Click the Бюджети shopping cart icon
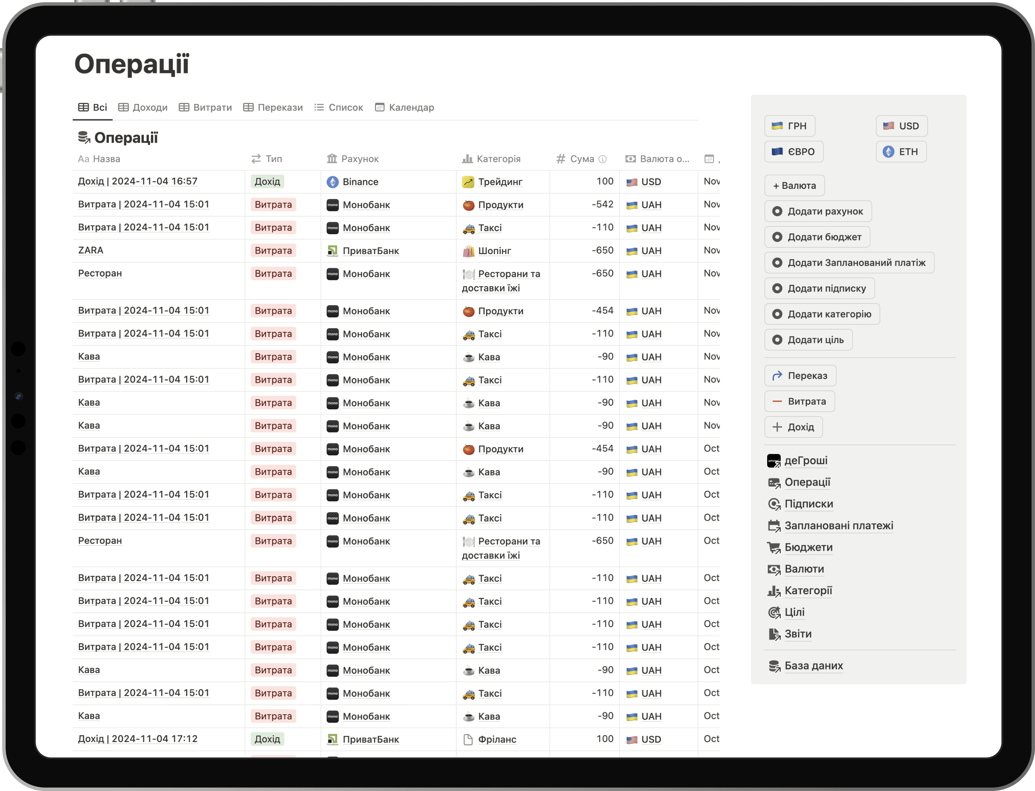The width and height of the screenshot is (1035, 791). pyautogui.click(x=774, y=547)
